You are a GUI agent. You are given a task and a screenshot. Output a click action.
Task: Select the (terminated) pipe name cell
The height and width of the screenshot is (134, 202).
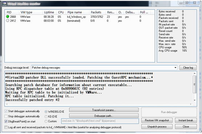[x=73, y=21]
